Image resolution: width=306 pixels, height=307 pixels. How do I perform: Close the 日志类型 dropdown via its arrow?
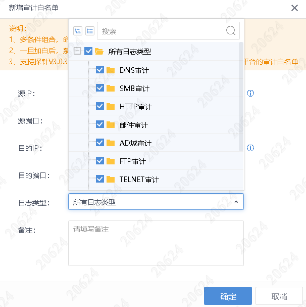click(236, 202)
